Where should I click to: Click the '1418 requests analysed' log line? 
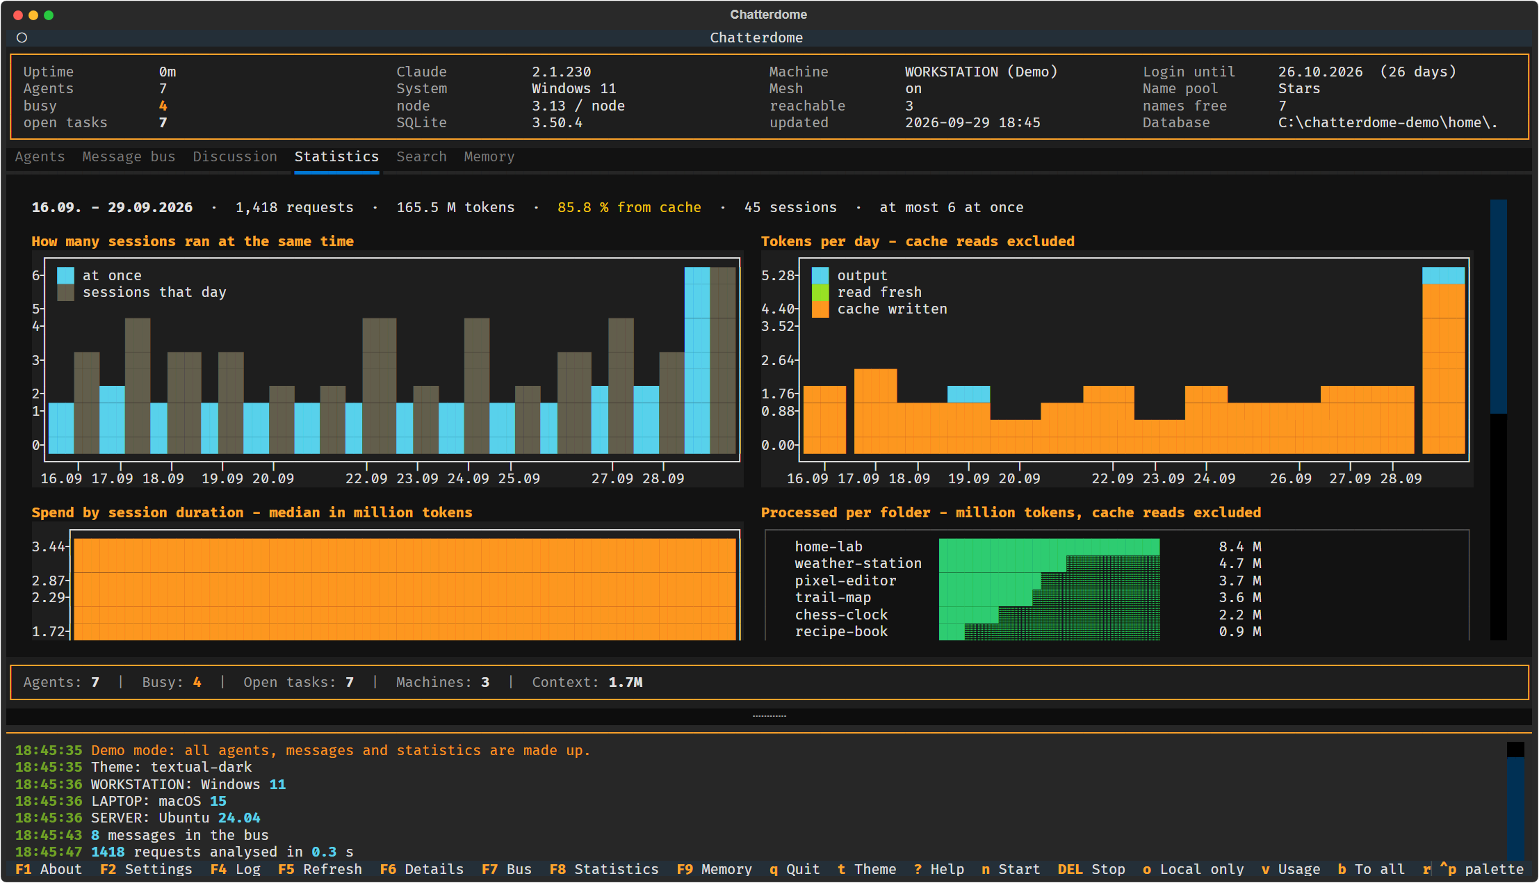tap(184, 852)
